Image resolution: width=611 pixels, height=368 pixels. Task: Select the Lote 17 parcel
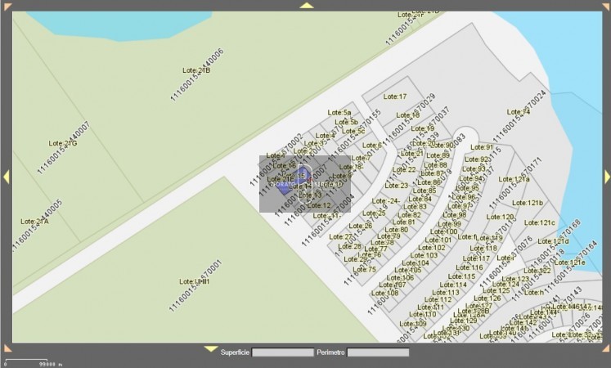(396, 96)
